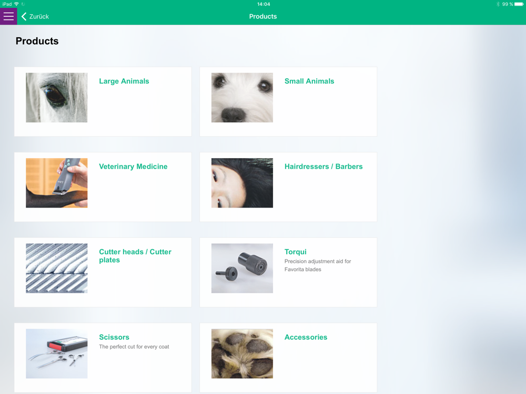Open Cutter heads / Cutter plates
The width and height of the screenshot is (526, 394).
click(x=135, y=256)
